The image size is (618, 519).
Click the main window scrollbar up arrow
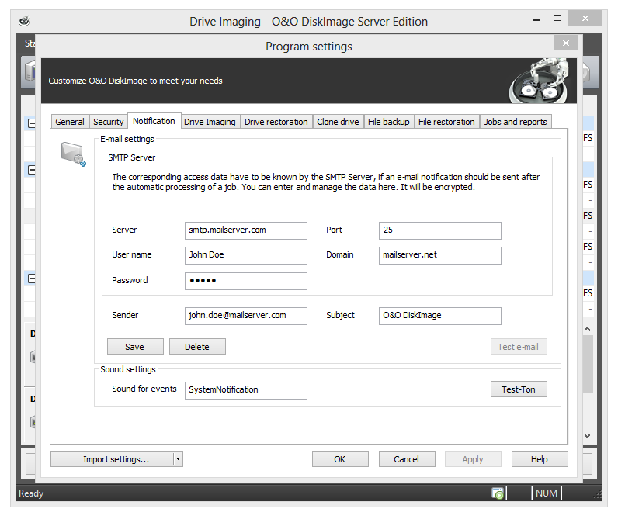pos(588,329)
